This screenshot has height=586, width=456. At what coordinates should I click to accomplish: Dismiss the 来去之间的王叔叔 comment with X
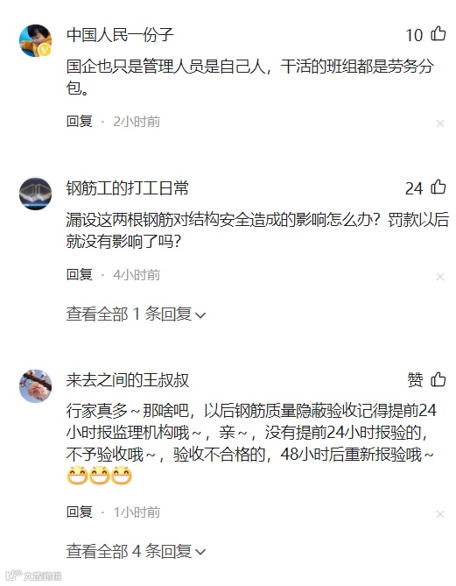click(440, 514)
